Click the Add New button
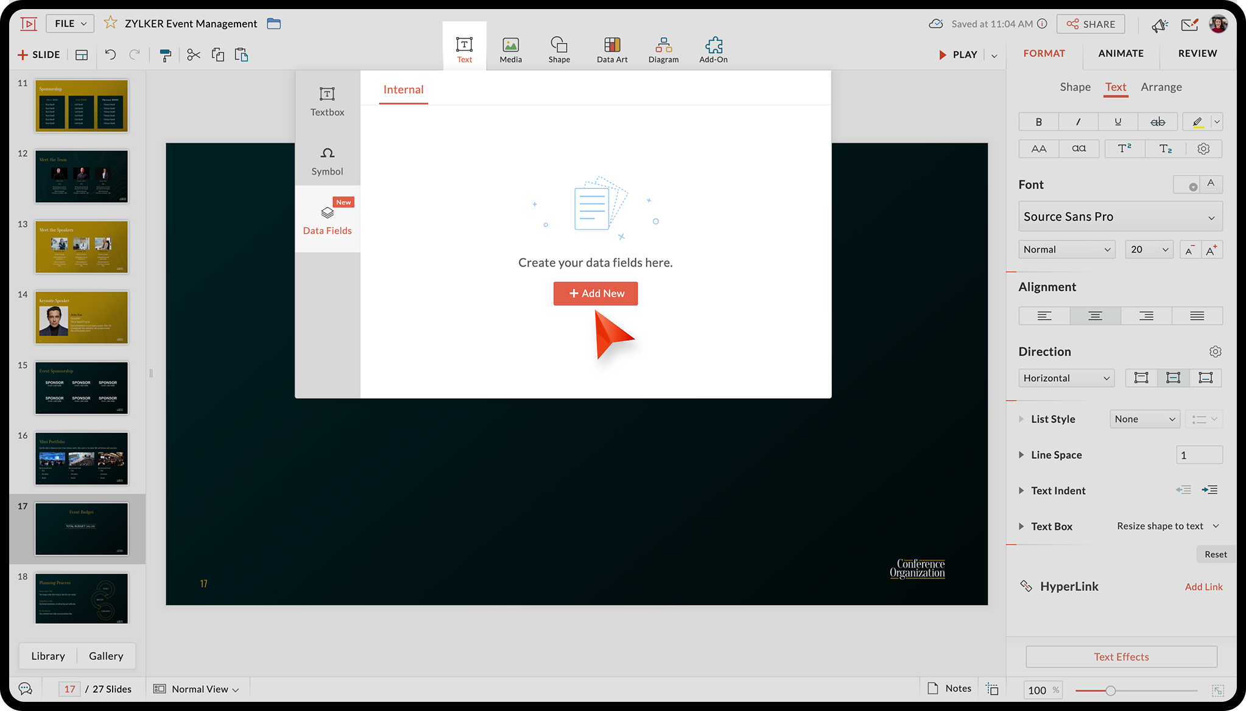The width and height of the screenshot is (1246, 711). click(x=596, y=293)
